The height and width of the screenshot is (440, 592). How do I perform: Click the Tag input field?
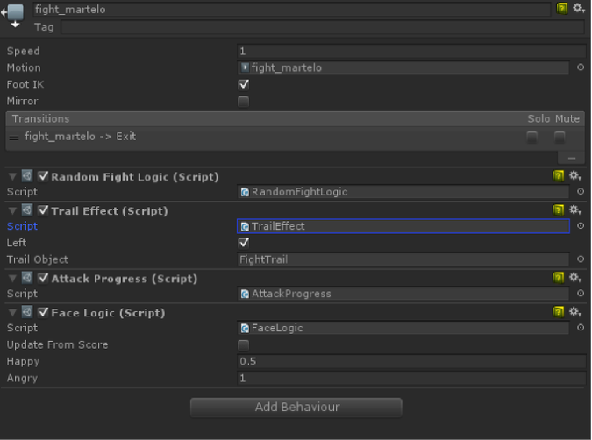pyautogui.click(x=323, y=27)
